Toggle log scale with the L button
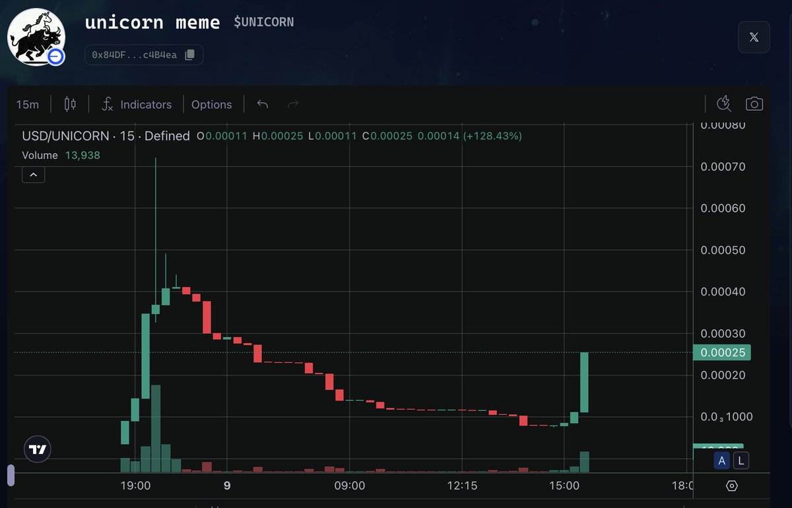792x508 pixels. [741, 461]
